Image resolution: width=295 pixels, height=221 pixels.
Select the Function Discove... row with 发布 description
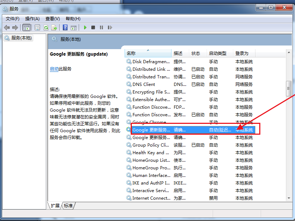190,114
